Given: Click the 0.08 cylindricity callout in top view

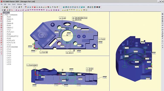Looking at the screenshot, I should point(62,18).
